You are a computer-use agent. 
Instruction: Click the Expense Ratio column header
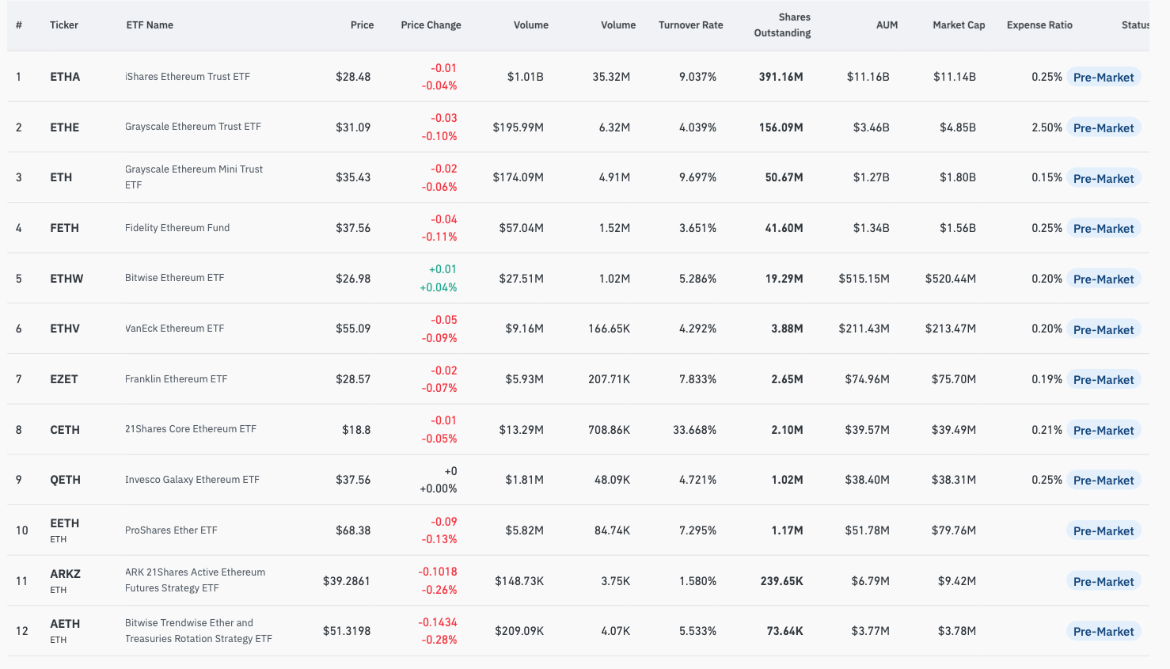[1039, 25]
